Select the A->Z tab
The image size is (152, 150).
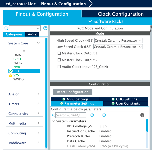click(32, 34)
